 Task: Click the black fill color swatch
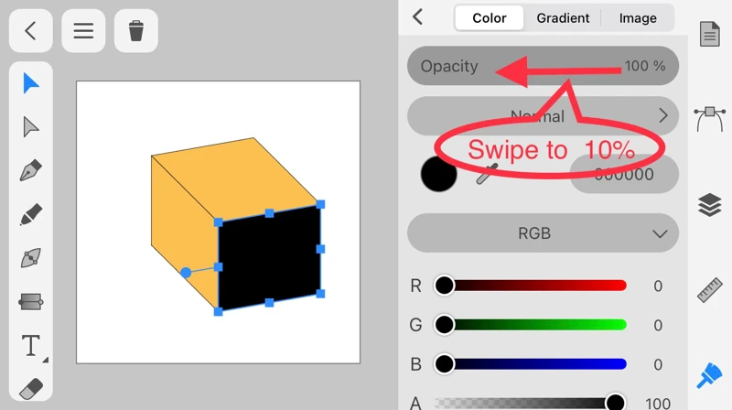click(x=438, y=174)
